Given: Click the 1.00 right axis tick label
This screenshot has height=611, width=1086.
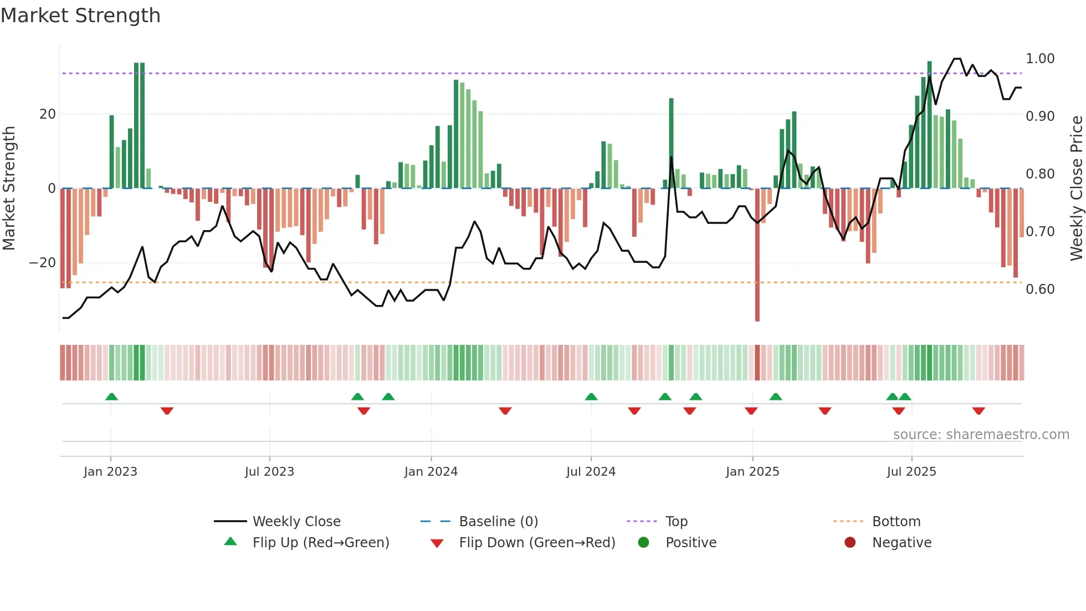Looking at the screenshot, I should click(x=1039, y=59).
